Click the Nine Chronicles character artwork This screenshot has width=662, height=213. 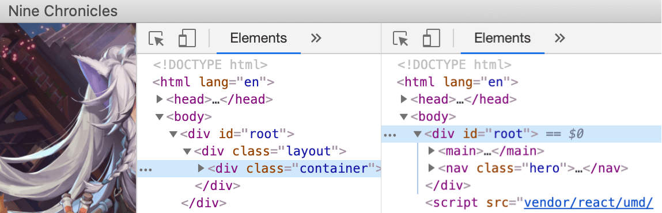coord(68,118)
